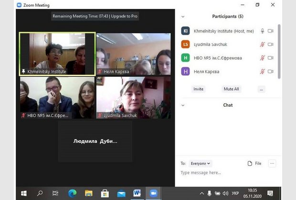296x200 pixels.
Task: Click the Zoom taskbar icon
Action: click(x=153, y=193)
